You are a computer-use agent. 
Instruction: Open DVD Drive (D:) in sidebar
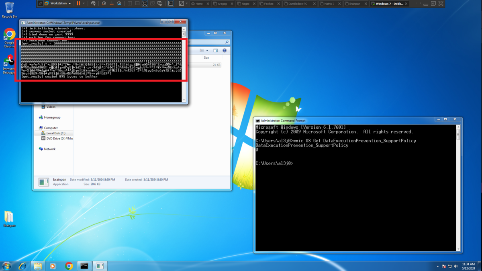pyautogui.click(x=57, y=138)
